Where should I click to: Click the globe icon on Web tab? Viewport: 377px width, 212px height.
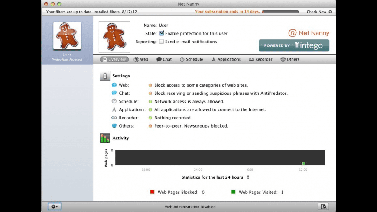tap(136, 59)
